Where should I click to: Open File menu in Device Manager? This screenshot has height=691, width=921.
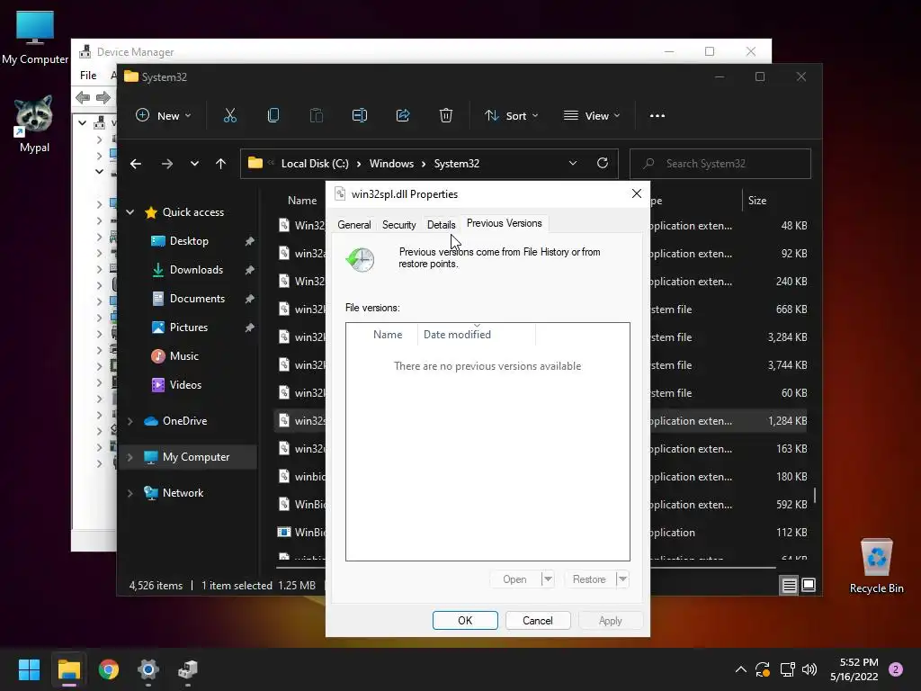tap(88, 76)
